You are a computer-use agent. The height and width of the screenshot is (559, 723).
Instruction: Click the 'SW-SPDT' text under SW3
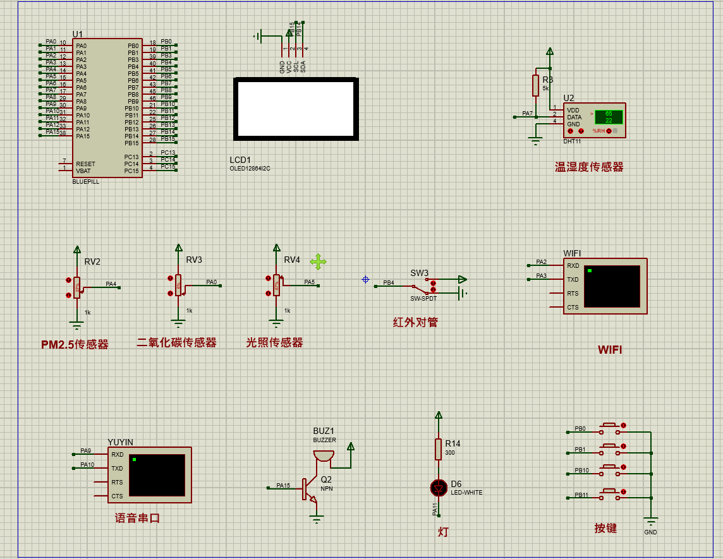click(x=423, y=299)
